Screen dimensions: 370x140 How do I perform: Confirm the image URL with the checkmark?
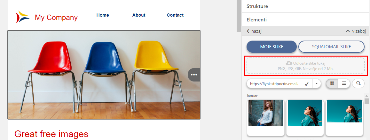pyautogui.click(x=307, y=83)
